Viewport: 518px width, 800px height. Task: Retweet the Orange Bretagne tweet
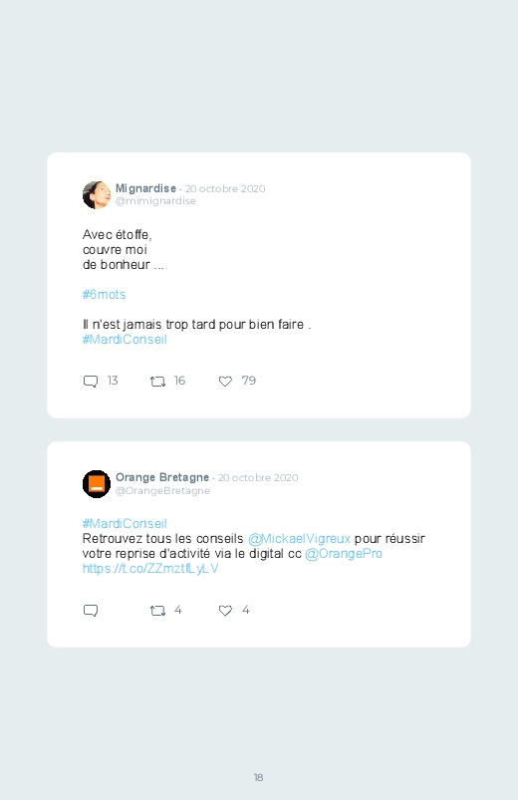click(x=157, y=611)
